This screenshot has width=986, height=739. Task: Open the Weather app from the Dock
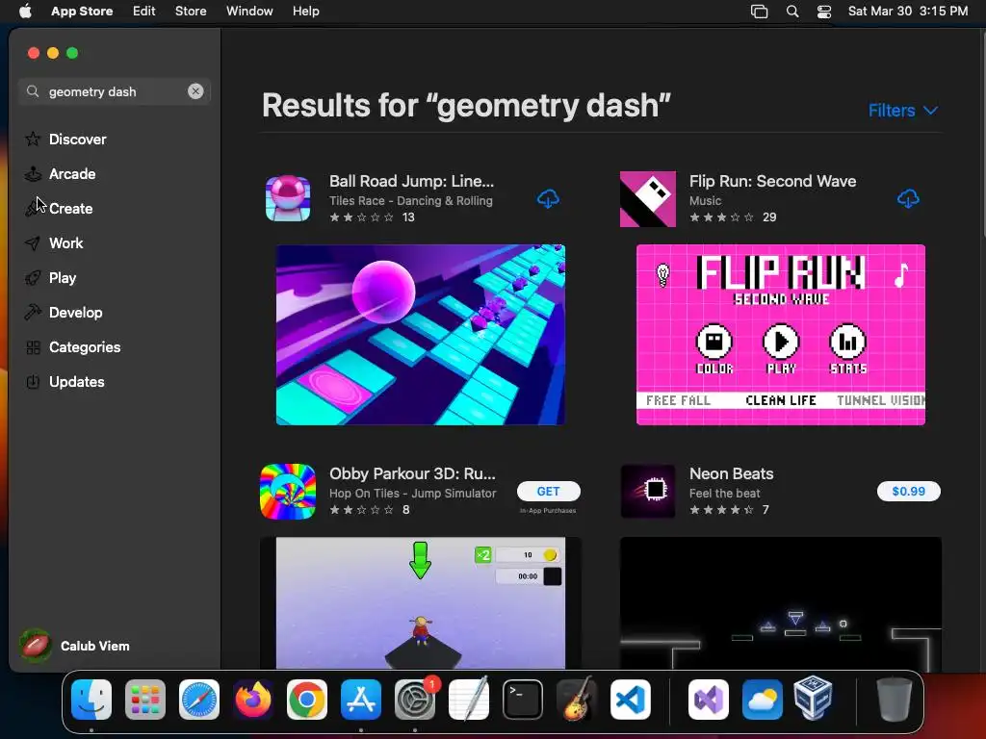763,700
